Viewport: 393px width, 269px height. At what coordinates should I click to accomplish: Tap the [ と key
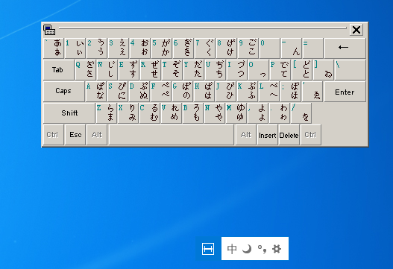click(x=301, y=69)
